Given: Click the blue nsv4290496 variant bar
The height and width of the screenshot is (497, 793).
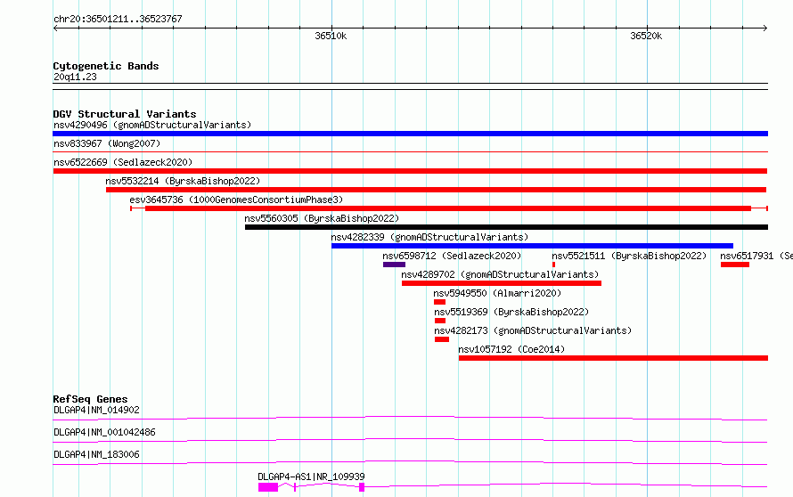Looking at the screenshot, I should click(410, 134).
